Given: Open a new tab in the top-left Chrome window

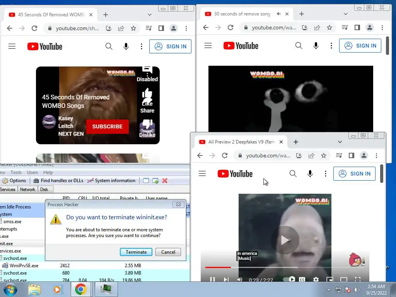Looking at the screenshot, I should point(106,15).
